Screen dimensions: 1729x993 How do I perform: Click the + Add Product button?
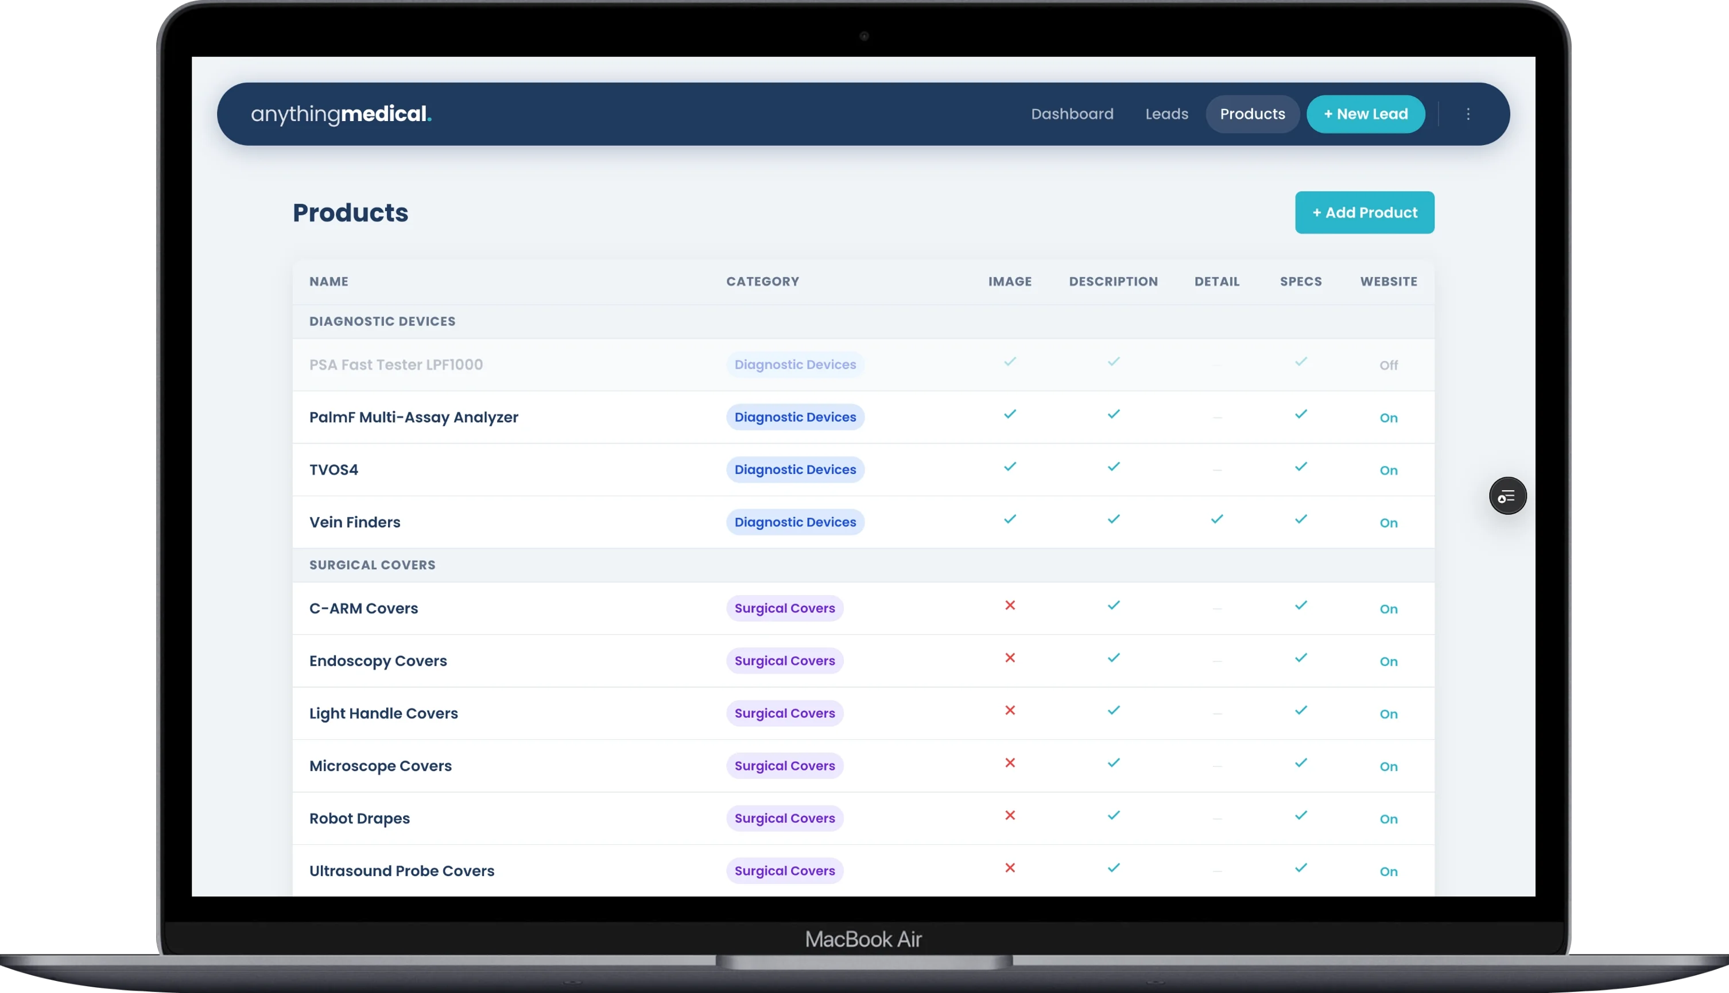pos(1364,212)
